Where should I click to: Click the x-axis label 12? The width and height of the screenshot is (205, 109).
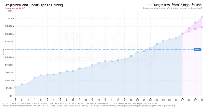click(86, 100)
